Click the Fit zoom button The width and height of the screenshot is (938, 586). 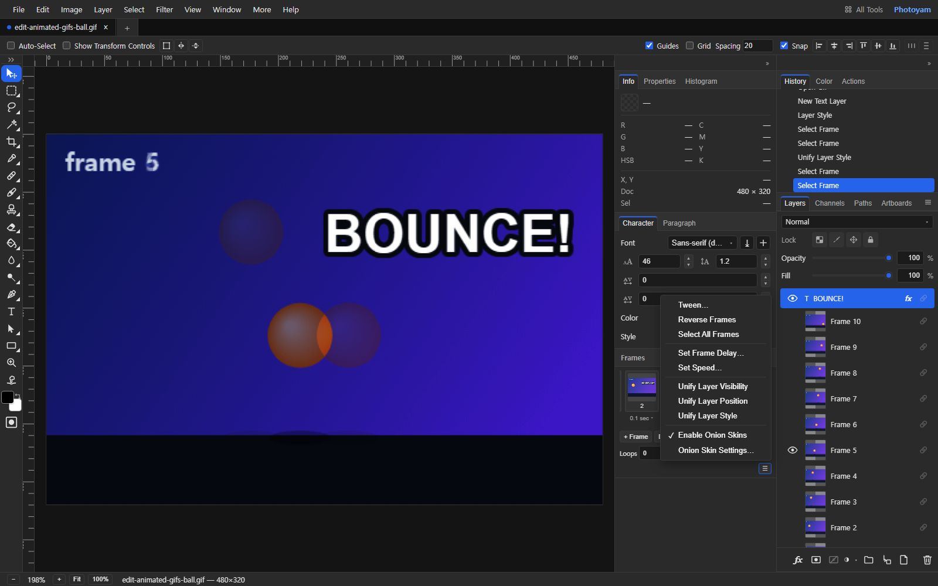pyautogui.click(x=77, y=579)
